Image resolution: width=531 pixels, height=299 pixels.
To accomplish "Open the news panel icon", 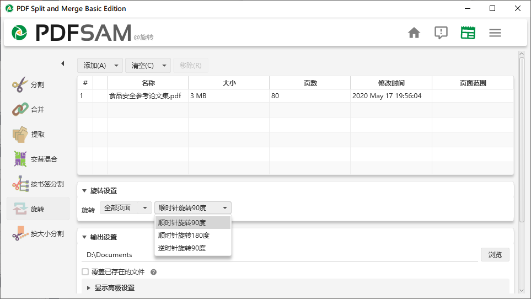I will 468,33.
